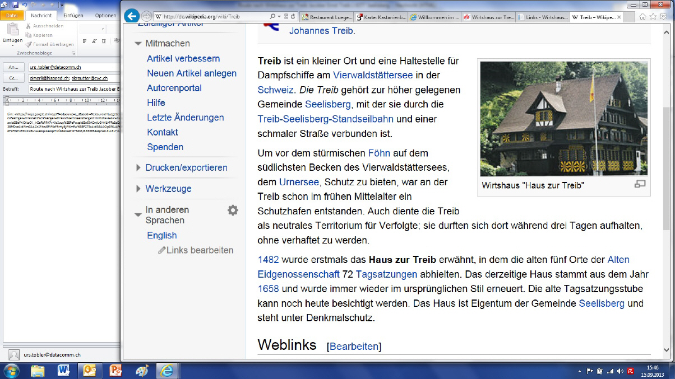Screen dimensions: 675x379
Task: Collapse the Mitmachen sidebar section
Action: tap(138, 44)
